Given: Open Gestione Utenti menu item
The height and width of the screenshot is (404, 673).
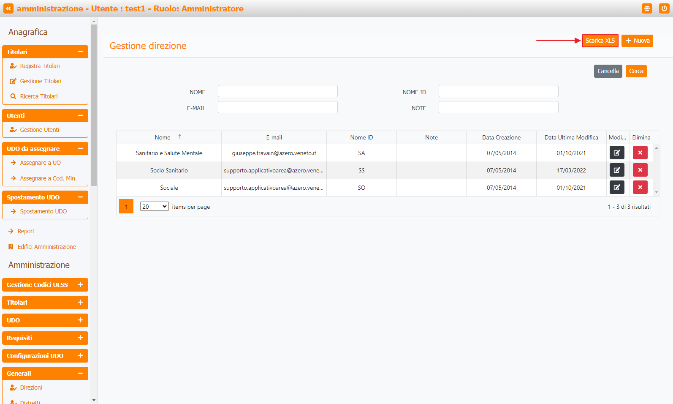Looking at the screenshot, I should click(39, 130).
